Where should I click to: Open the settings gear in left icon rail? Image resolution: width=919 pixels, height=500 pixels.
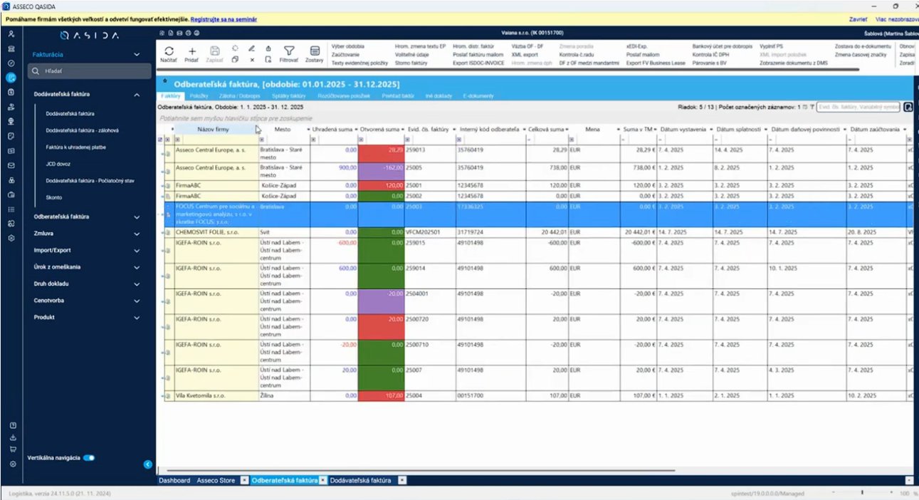11,238
